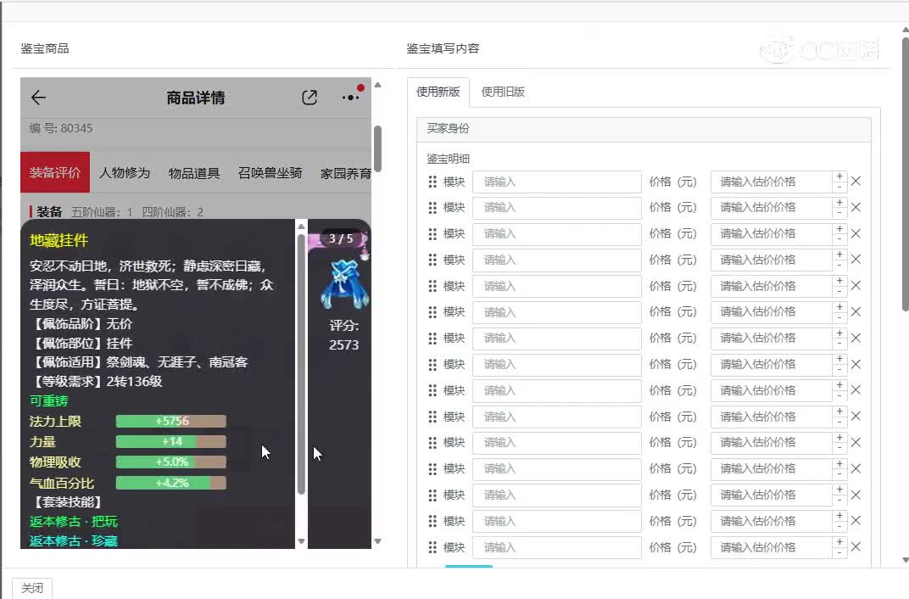Switch to the 使用旧版 tab

pyautogui.click(x=503, y=92)
